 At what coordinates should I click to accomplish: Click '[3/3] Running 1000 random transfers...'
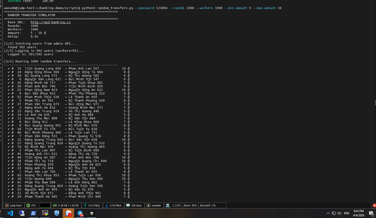click(40, 61)
